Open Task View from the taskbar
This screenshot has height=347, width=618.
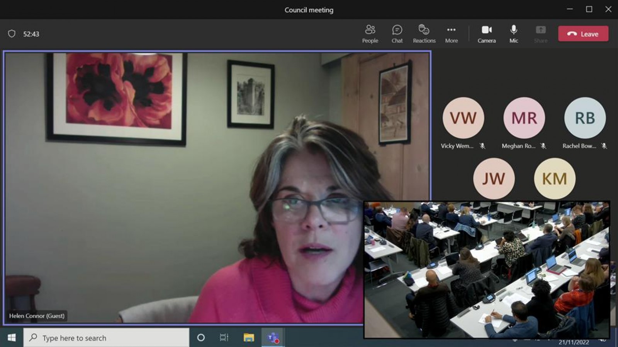(224, 338)
